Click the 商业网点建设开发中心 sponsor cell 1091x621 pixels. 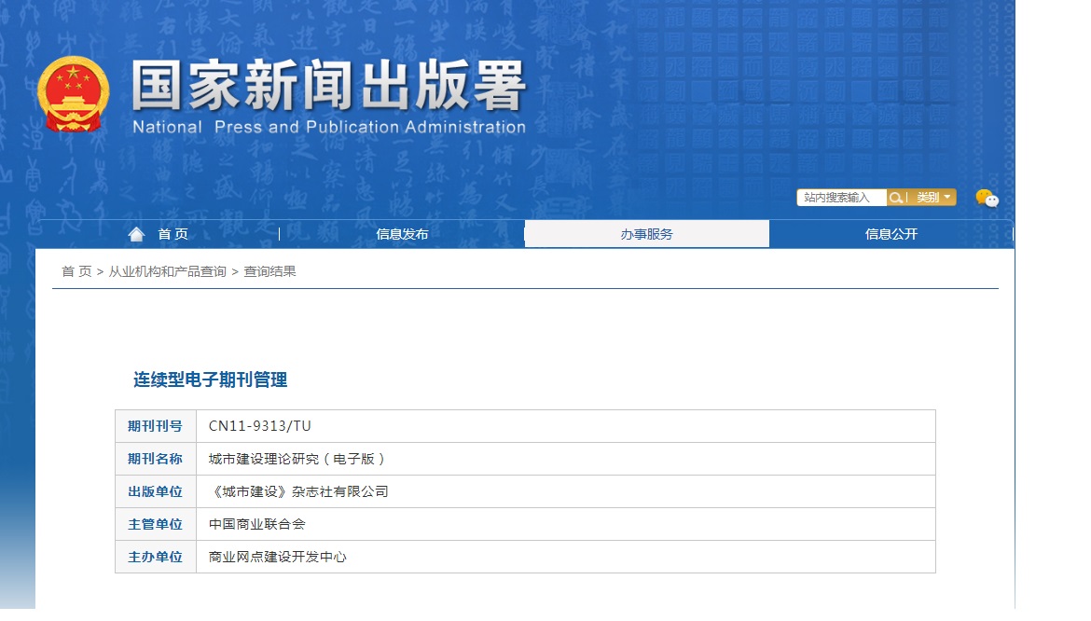pos(278,557)
